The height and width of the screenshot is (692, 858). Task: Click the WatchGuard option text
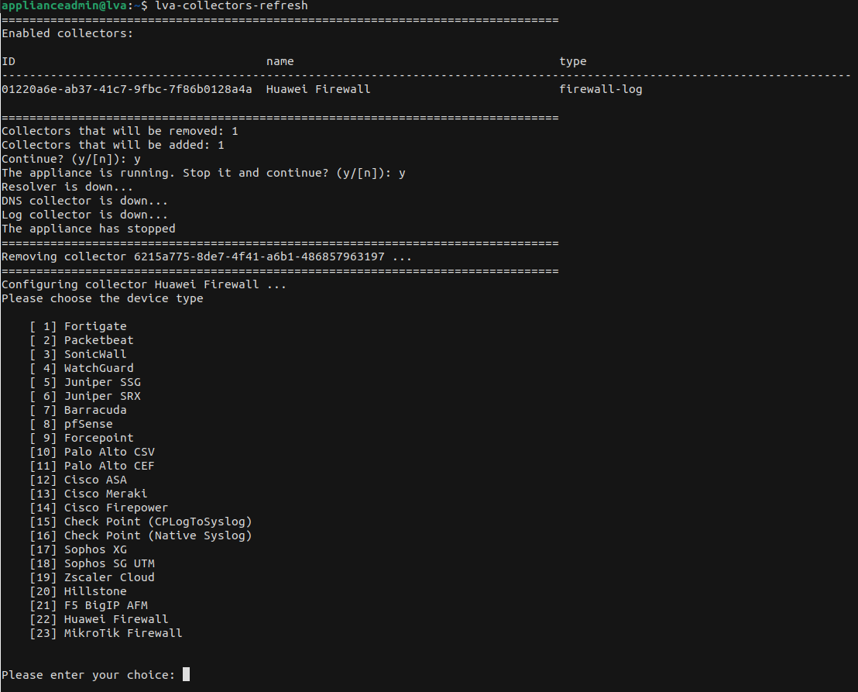pos(98,368)
